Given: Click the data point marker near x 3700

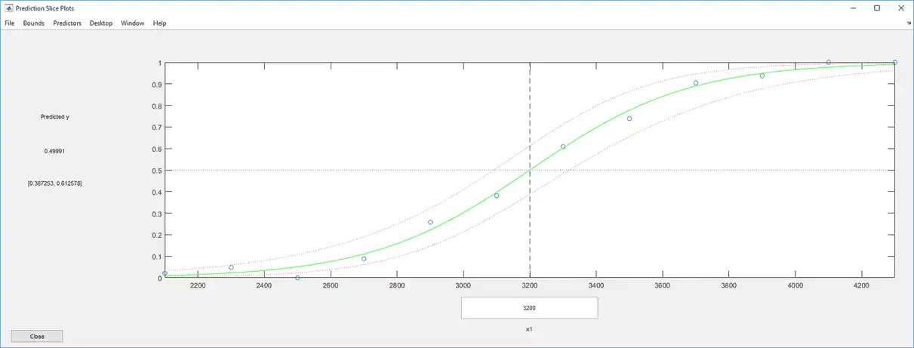Looking at the screenshot, I should click(x=696, y=83).
